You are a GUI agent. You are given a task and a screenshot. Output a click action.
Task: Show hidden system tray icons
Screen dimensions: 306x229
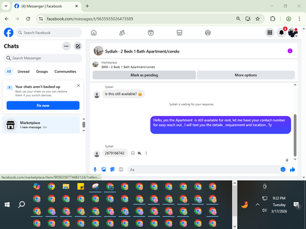(258, 205)
